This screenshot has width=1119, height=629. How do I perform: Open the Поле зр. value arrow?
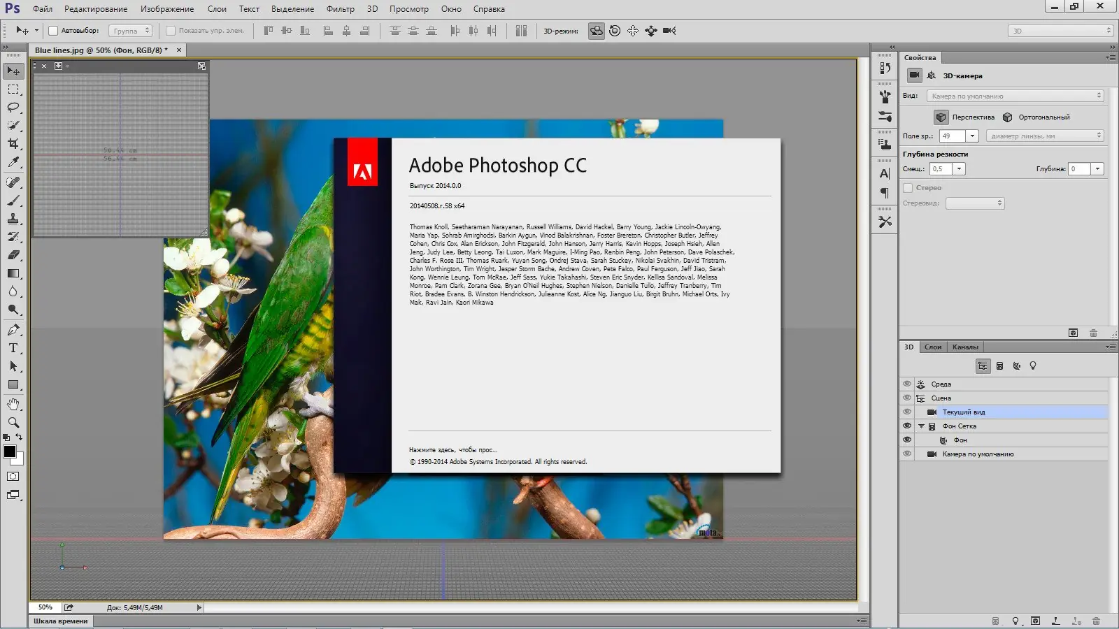click(x=972, y=136)
